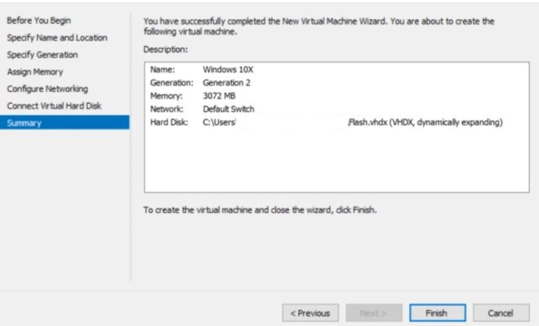This screenshot has height=326, width=539.
Task: Select "Connect Virtual Hard Disk" step
Action: tap(55, 106)
